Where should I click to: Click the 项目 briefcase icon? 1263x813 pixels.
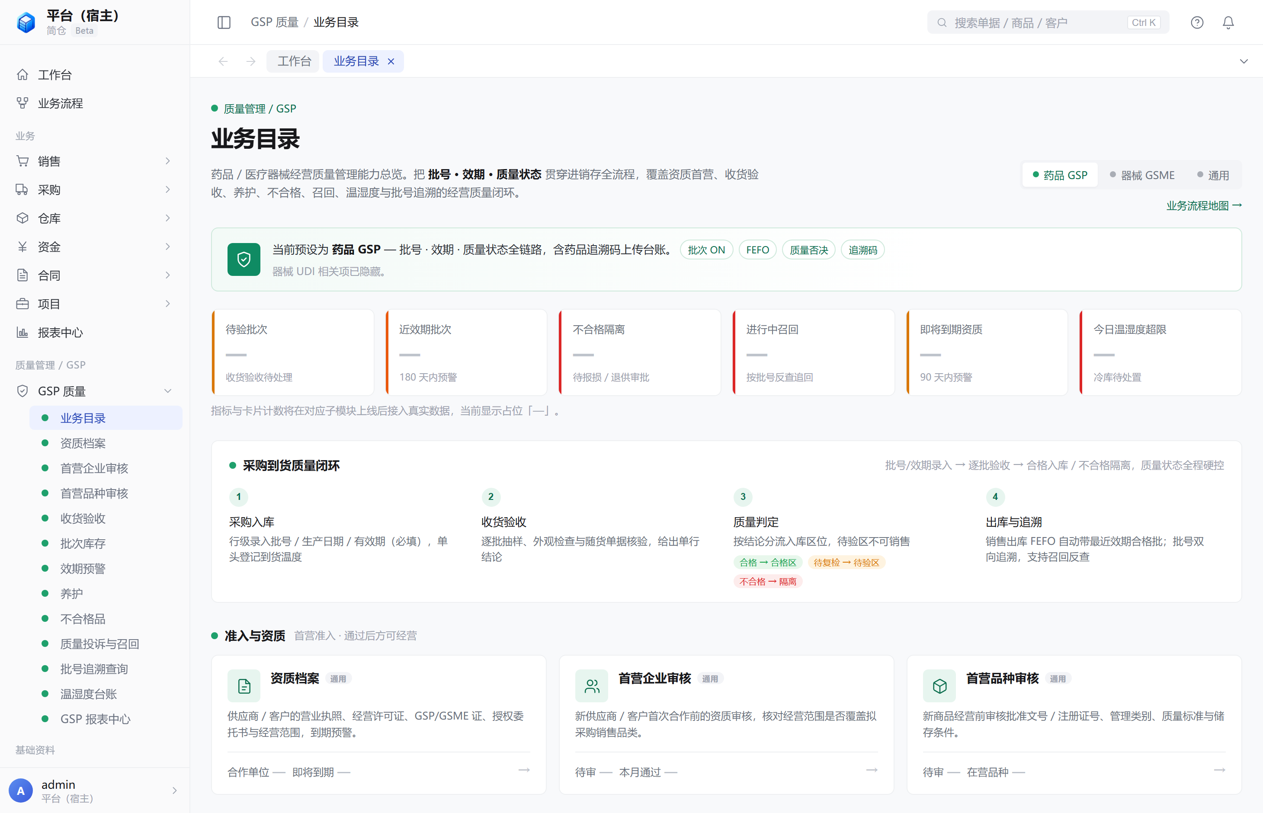click(x=22, y=304)
